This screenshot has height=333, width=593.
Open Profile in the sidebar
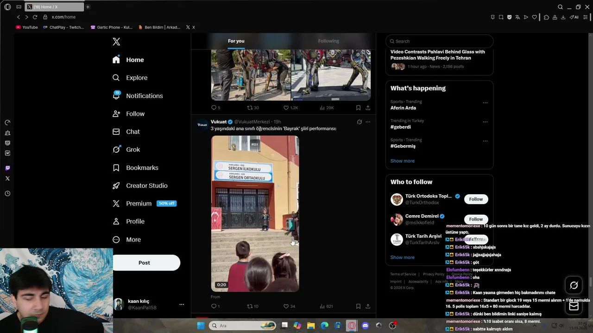pyautogui.click(x=128, y=222)
